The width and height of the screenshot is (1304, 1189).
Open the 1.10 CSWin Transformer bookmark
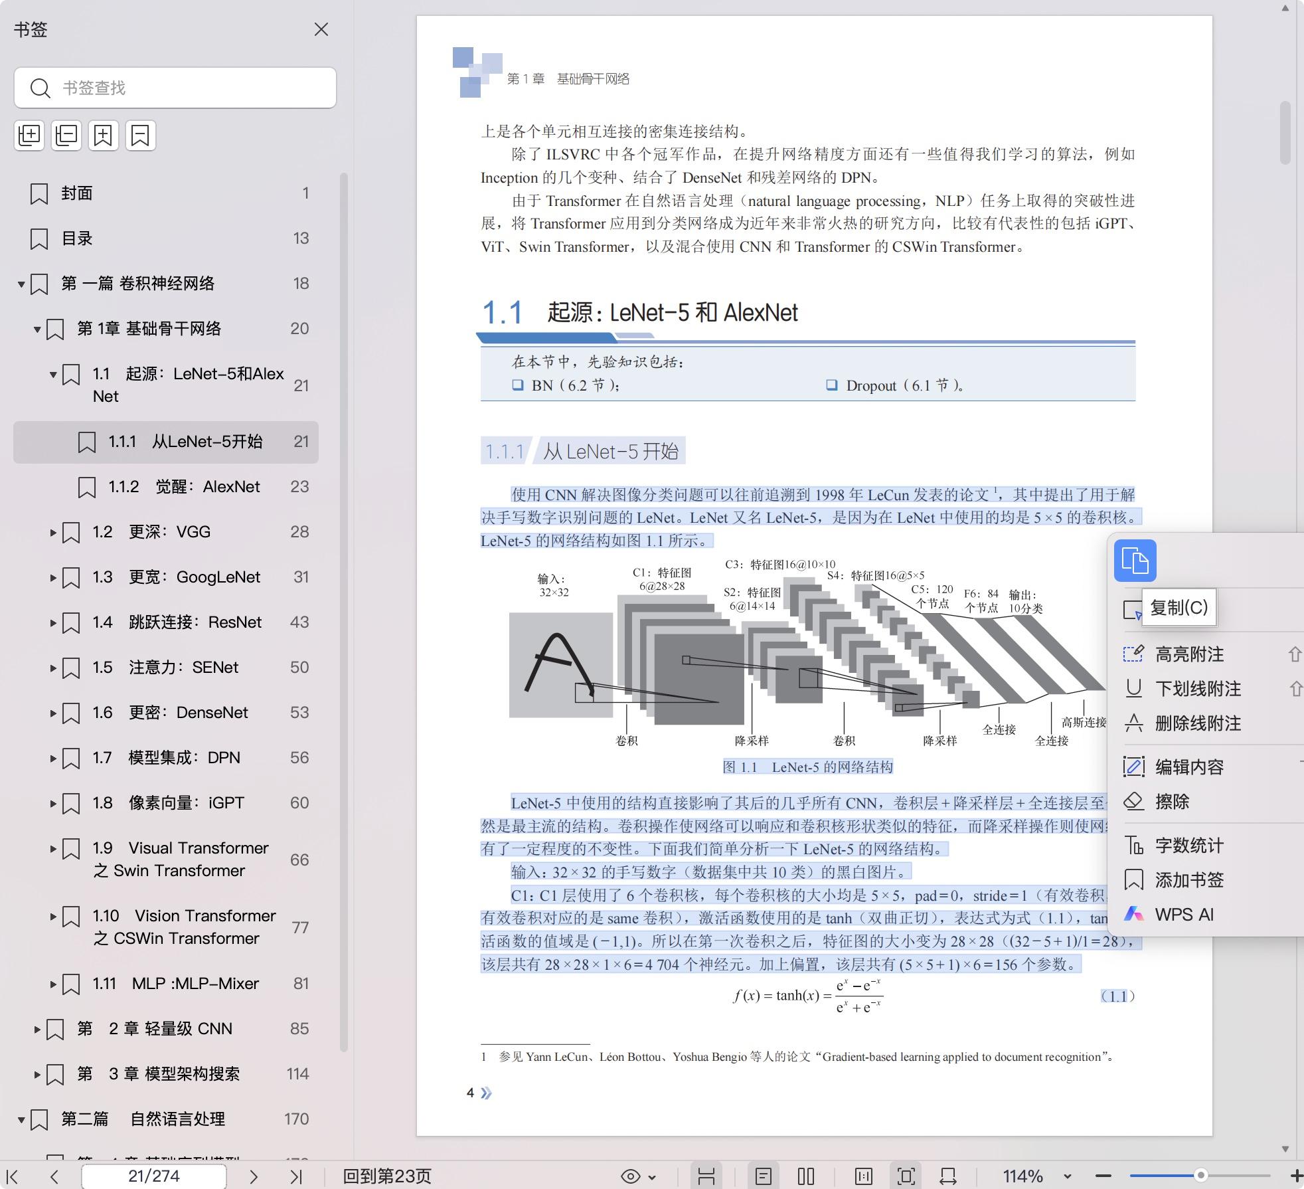(x=166, y=927)
